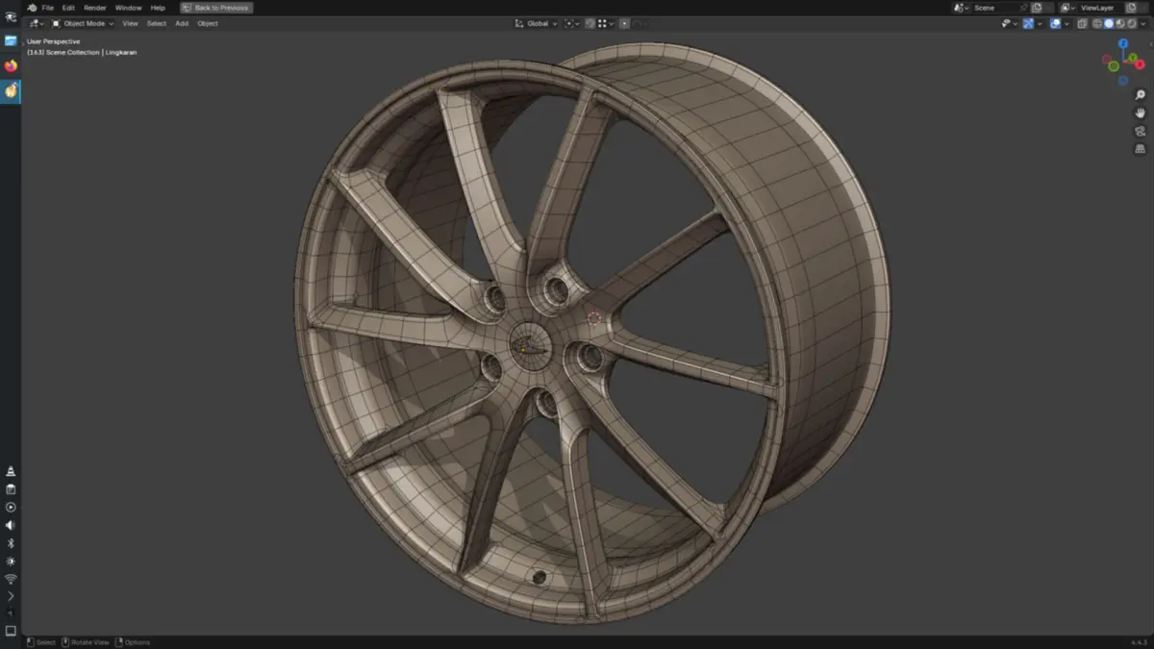The width and height of the screenshot is (1154, 649).
Task: Switch to wireframe viewport shading
Action: 1097,23
